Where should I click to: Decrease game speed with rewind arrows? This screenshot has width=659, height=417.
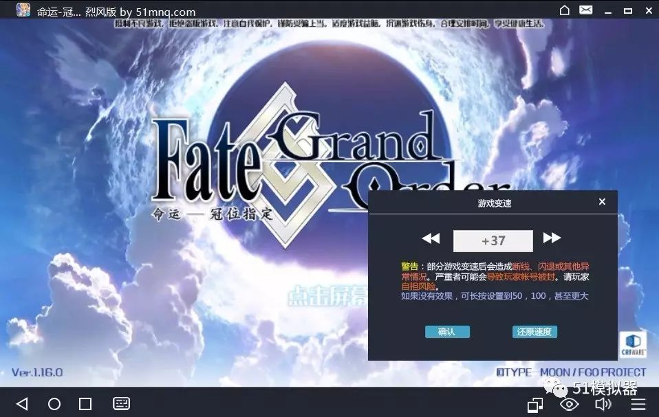pos(431,238)
